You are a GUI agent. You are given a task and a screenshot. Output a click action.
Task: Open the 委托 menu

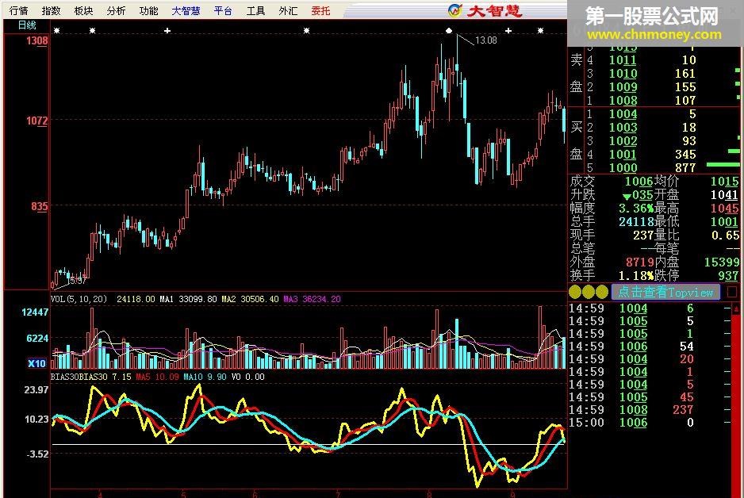pyautogui.click(x=320, y=10)
